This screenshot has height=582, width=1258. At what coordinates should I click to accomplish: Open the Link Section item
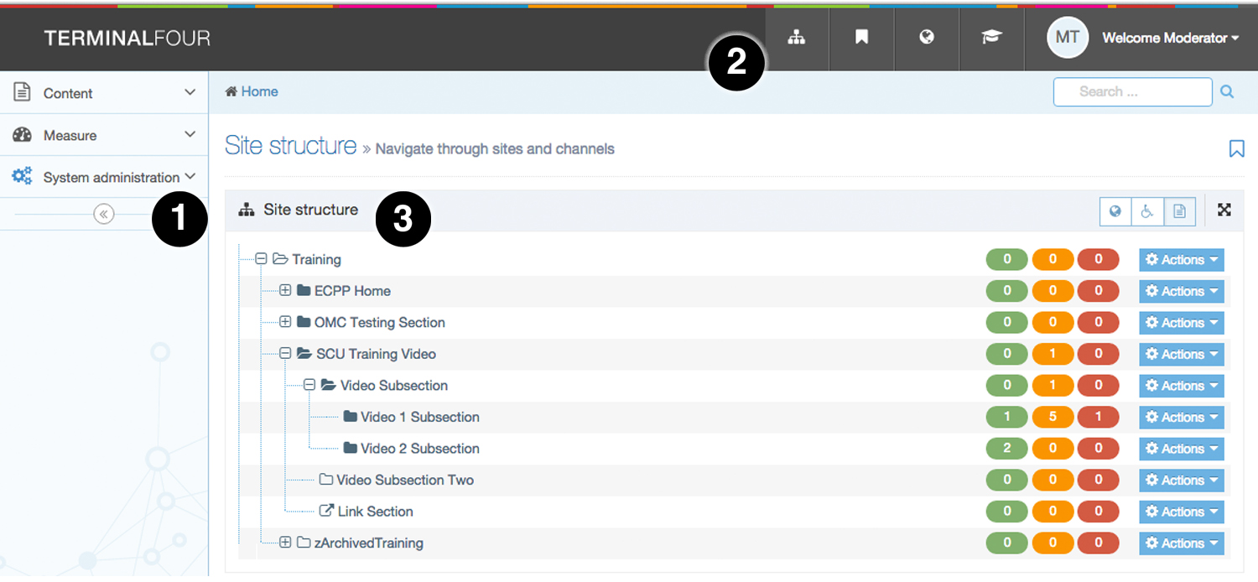[375, 512]
